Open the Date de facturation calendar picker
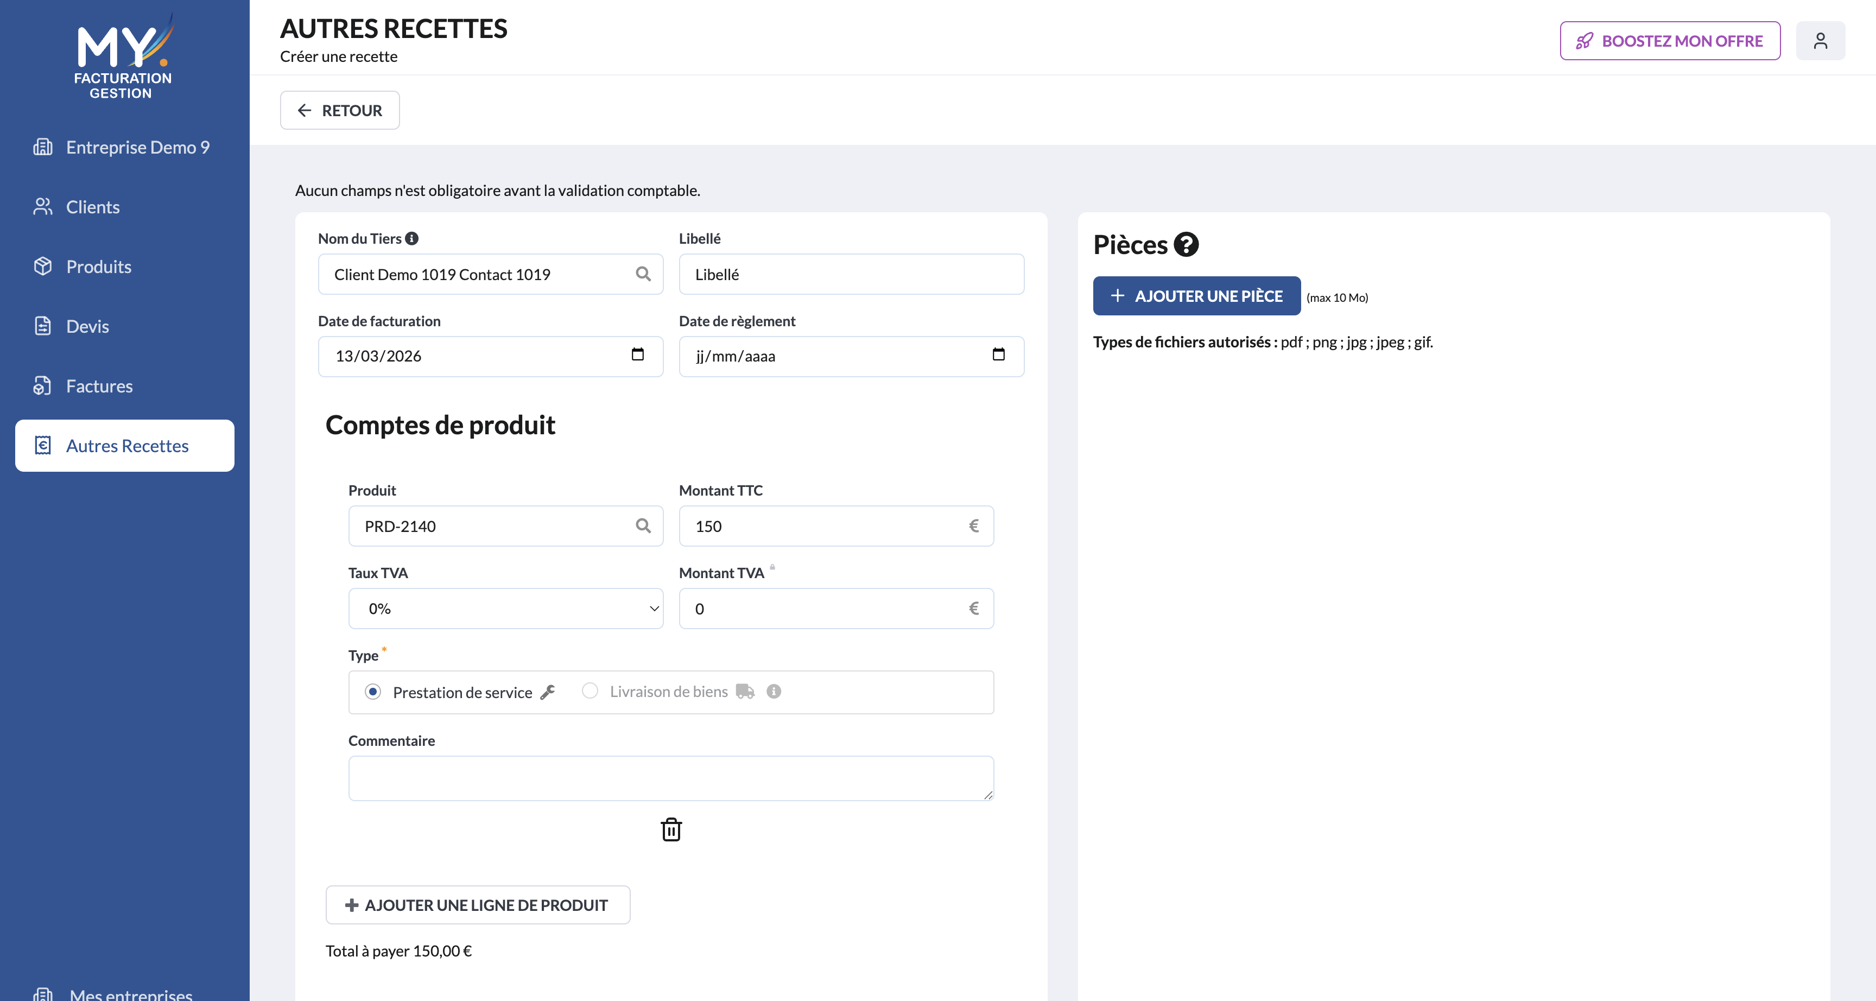1876x1001 pixels. [x=638, y=355]
